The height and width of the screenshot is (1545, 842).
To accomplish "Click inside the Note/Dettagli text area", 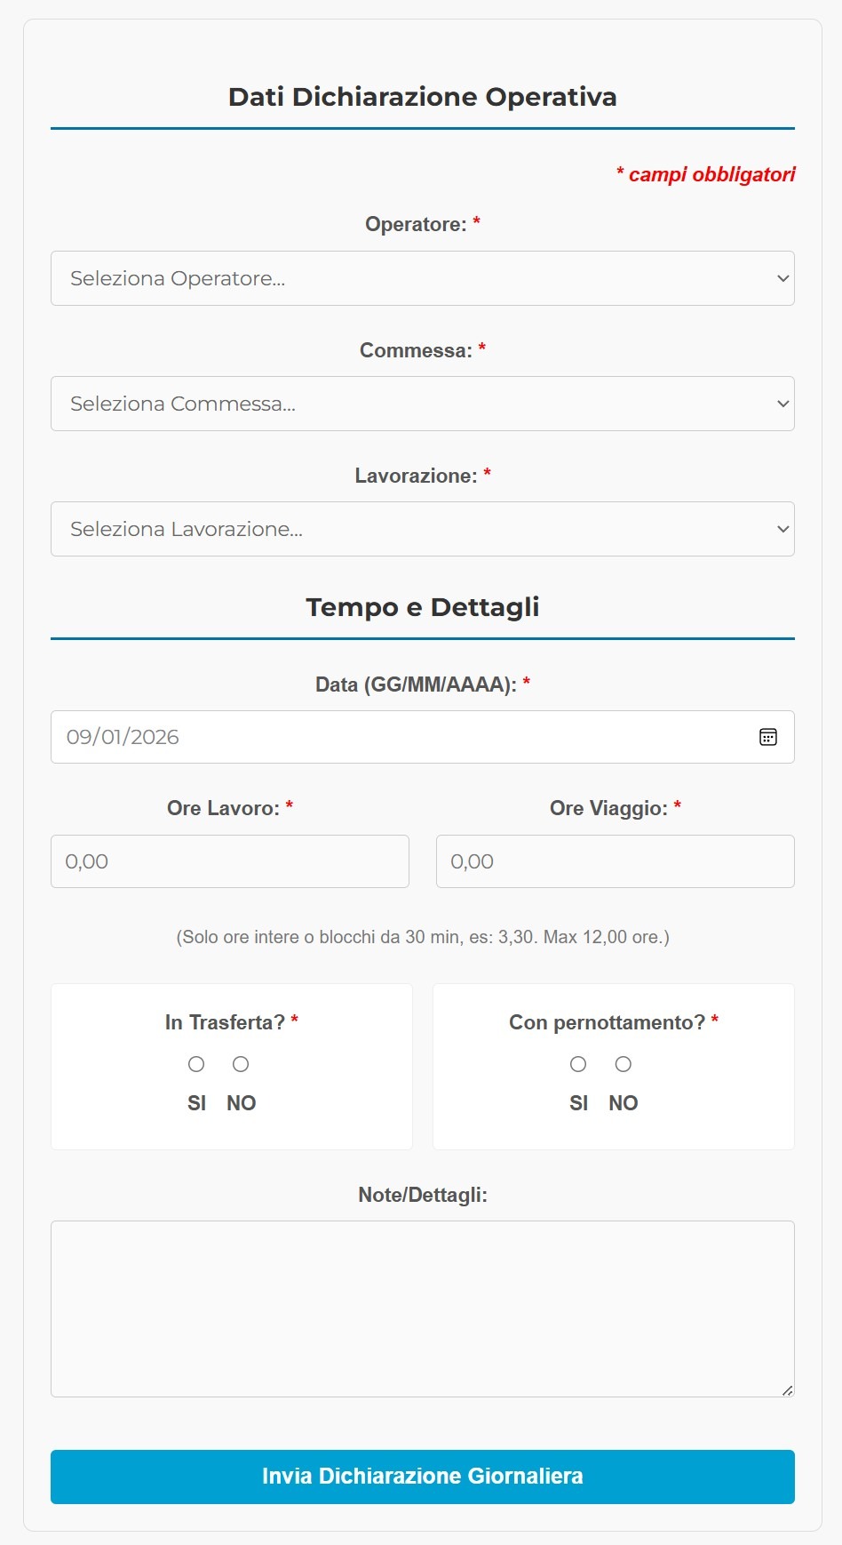I will click(x=423, y=1309).
